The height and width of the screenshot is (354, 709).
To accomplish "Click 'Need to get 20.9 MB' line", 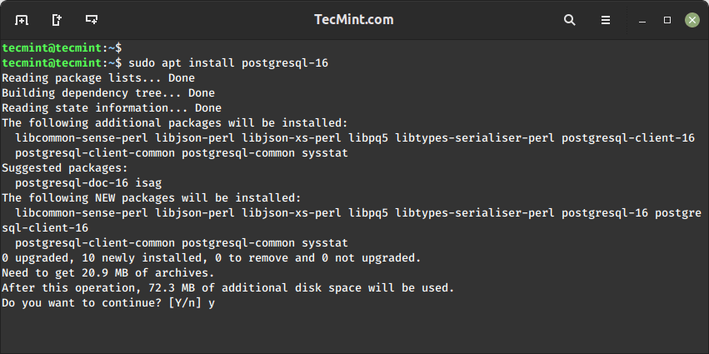I will tap(108, 273).
